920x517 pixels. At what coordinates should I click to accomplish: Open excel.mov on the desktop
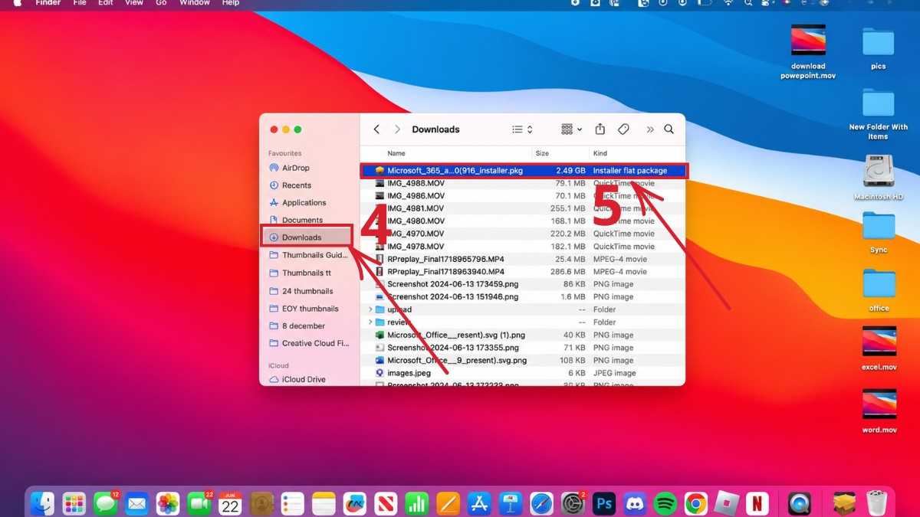[x=879, y=348]
